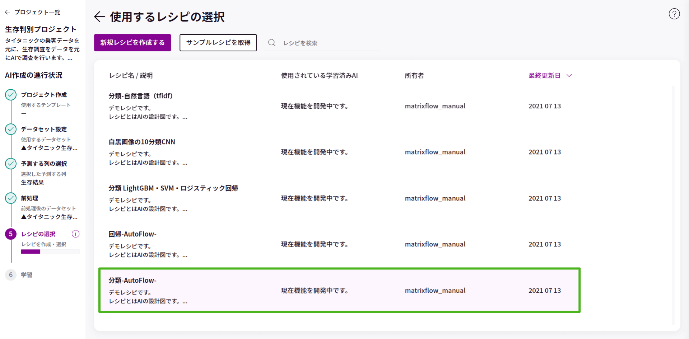Open the プロジェクト作成 step
The width and height of the screenshot is (689, 339).
(44, 95)
